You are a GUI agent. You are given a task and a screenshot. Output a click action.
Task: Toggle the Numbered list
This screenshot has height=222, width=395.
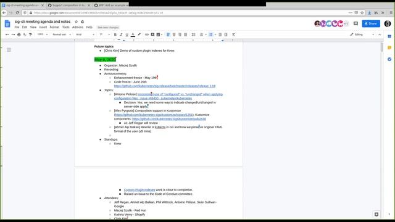[x=201, y=35]
